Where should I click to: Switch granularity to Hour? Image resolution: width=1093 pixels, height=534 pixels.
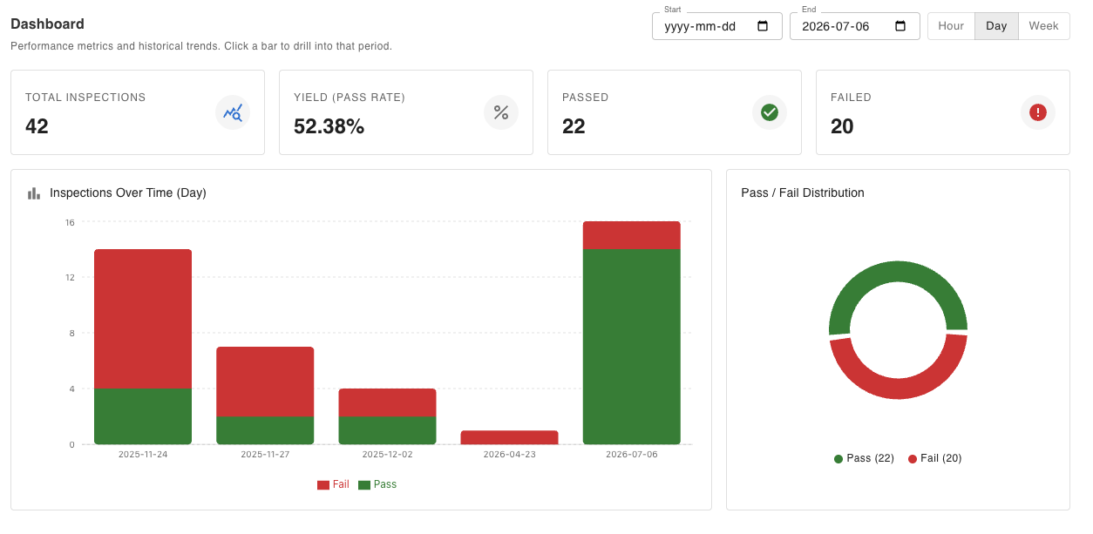point(951,26)
